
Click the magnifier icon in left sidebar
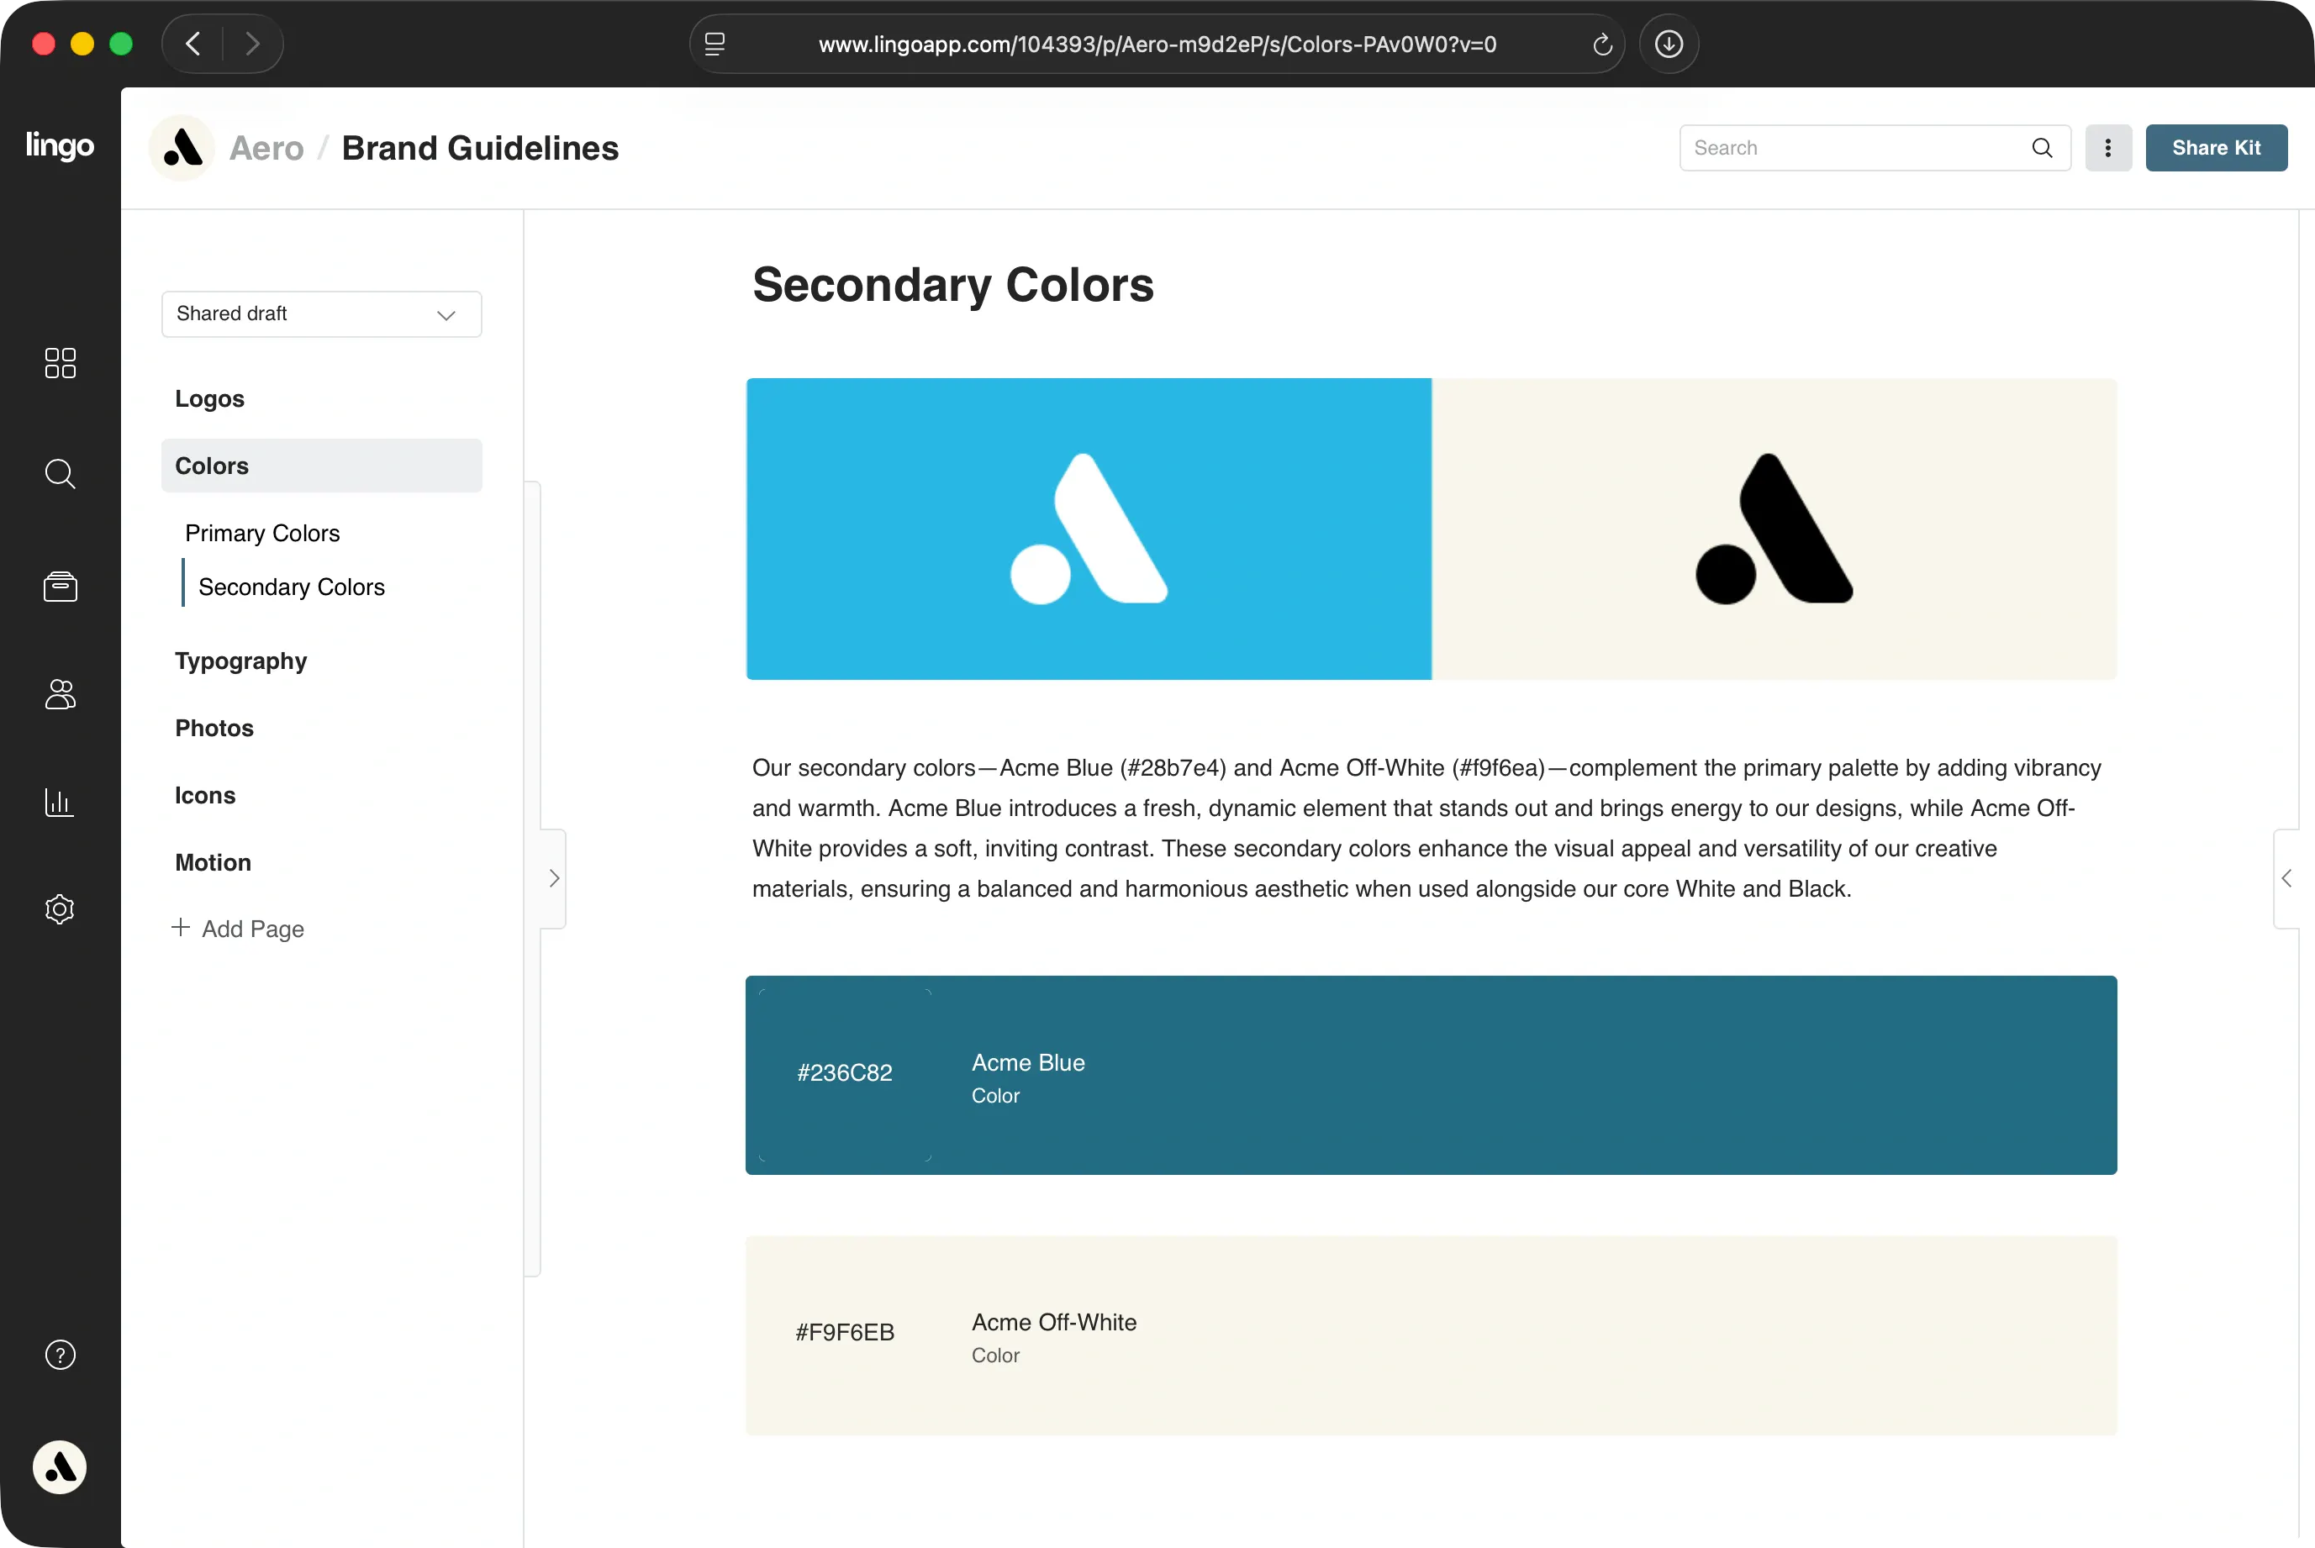tap(61, 474)
